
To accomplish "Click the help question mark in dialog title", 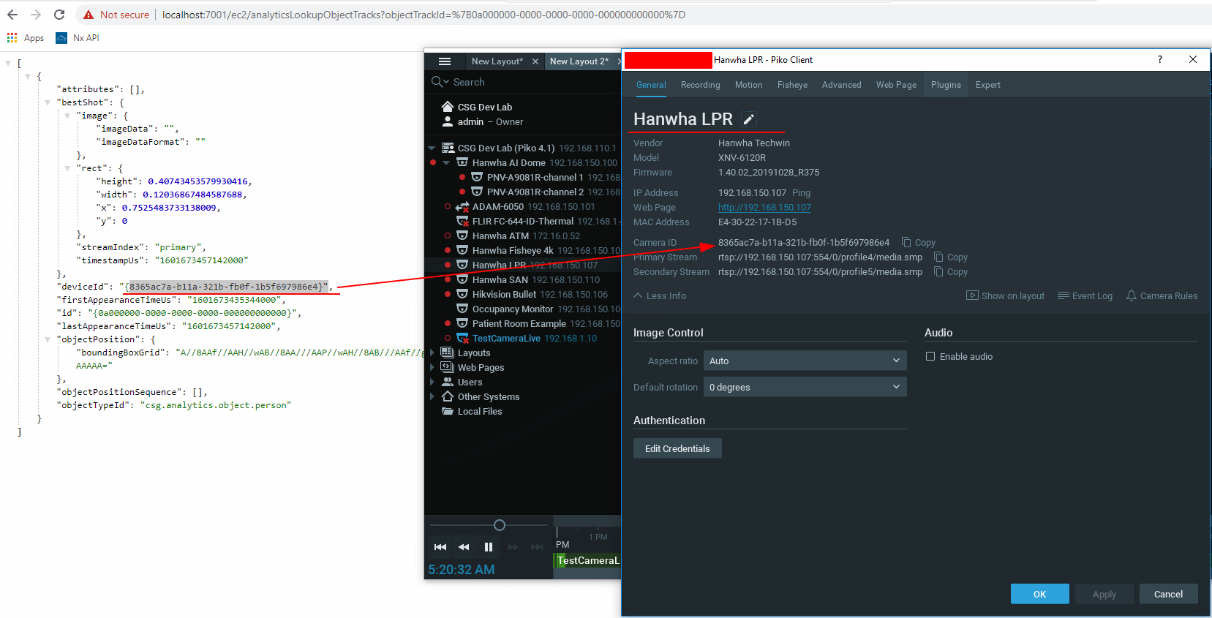I will click(x=1160, y=59).
